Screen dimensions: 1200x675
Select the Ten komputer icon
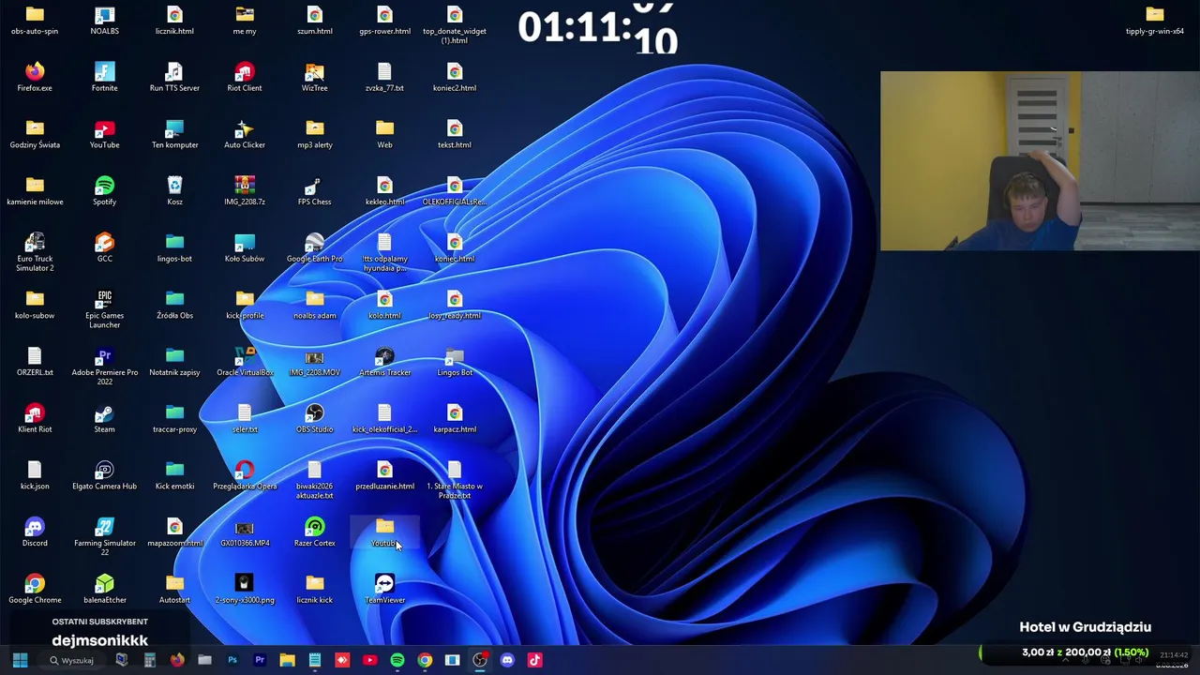174,134
